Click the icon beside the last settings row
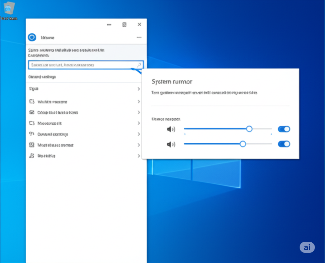This screenshot has height=263, width=325. (x=32, y=156)
